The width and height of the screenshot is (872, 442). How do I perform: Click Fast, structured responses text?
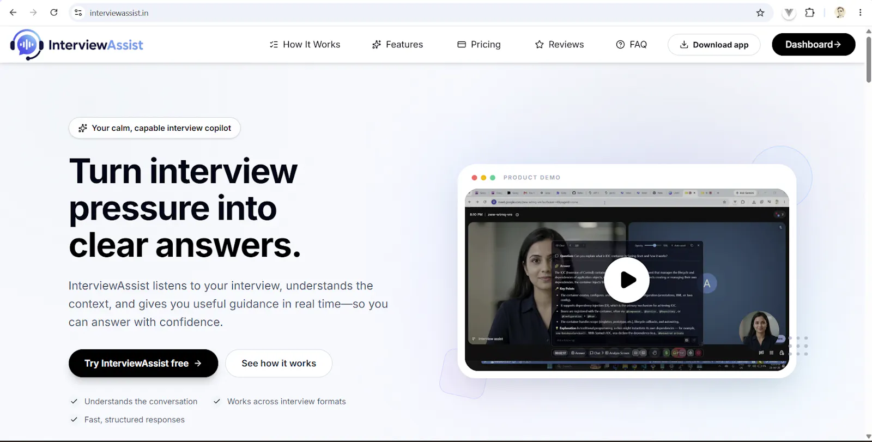pos(135,420)
